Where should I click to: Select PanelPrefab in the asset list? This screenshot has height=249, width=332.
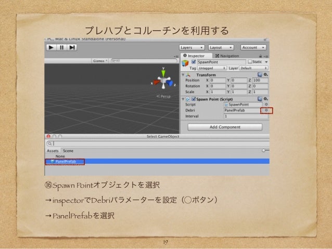click(157, 162)
